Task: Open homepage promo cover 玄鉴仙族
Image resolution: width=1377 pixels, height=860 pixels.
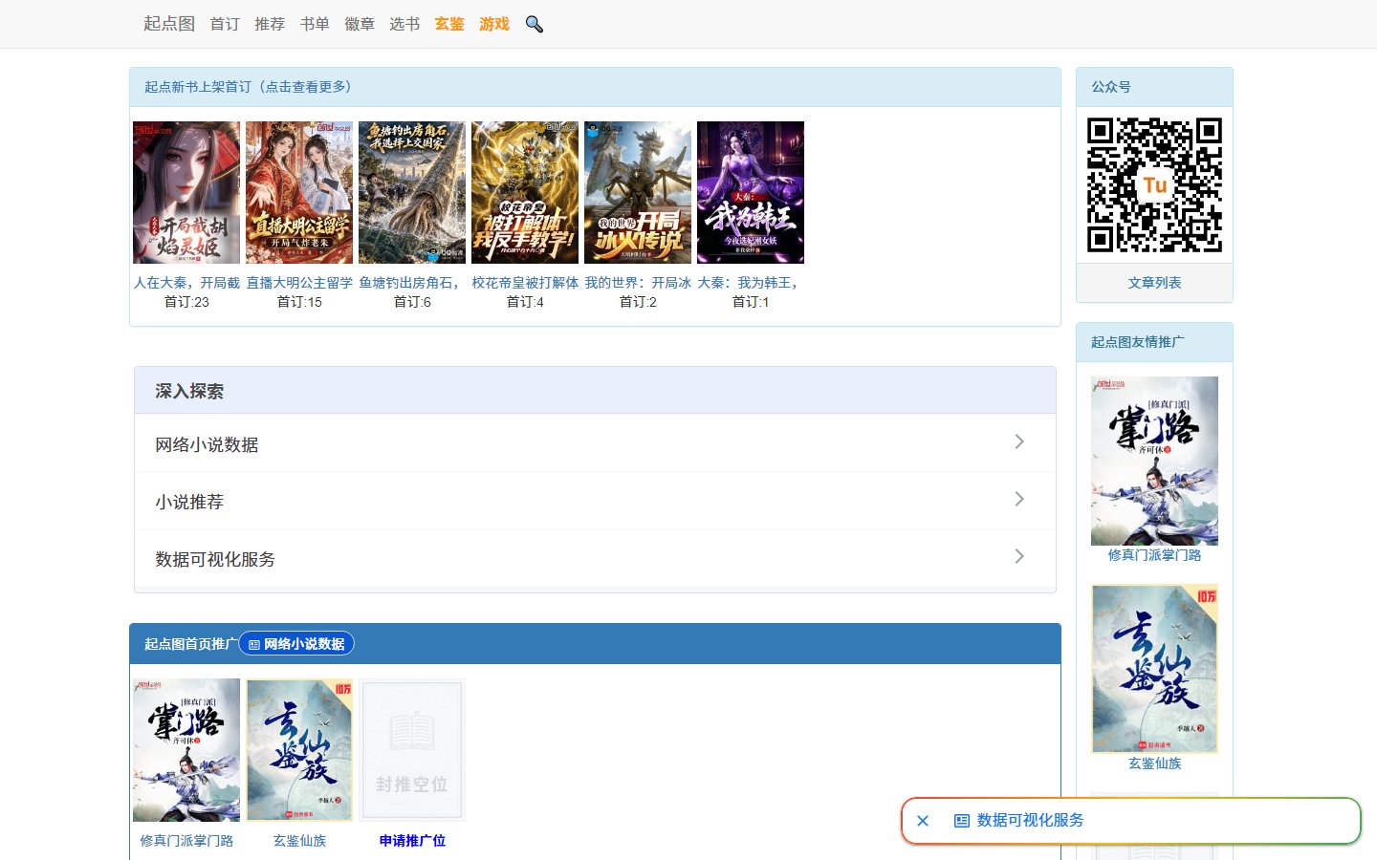Action: pos(299,750)
